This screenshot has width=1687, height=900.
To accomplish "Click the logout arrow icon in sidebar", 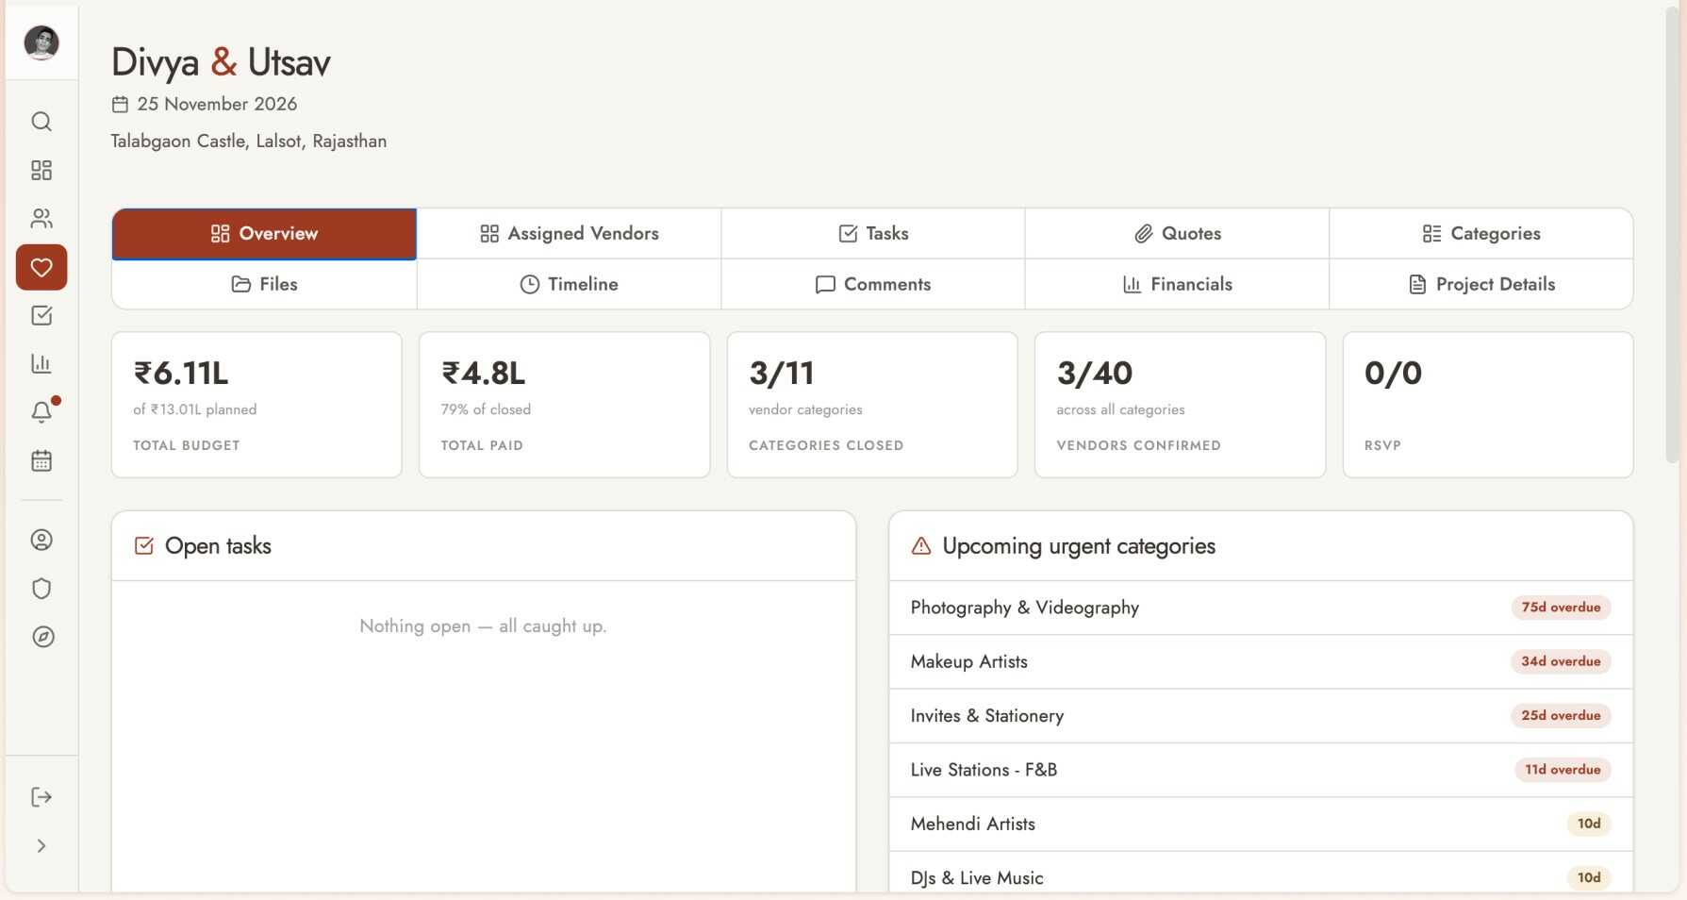I will point(41,797).
